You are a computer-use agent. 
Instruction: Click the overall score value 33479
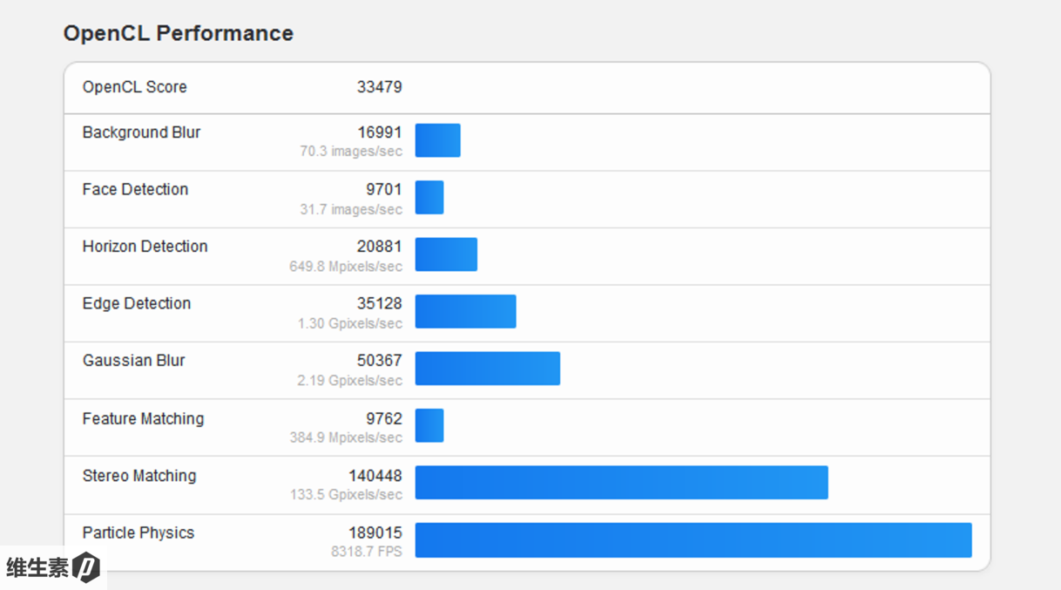(379, 87)
